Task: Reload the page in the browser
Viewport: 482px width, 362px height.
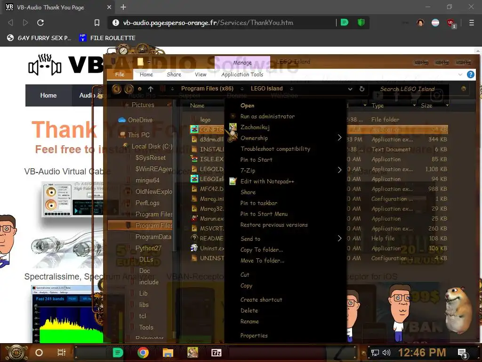Action: (40, 23)
